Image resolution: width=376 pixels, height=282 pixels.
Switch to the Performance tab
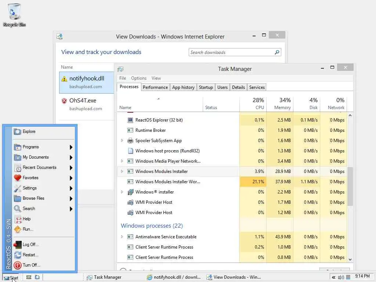pyautogui.click(x=155, y=87)
